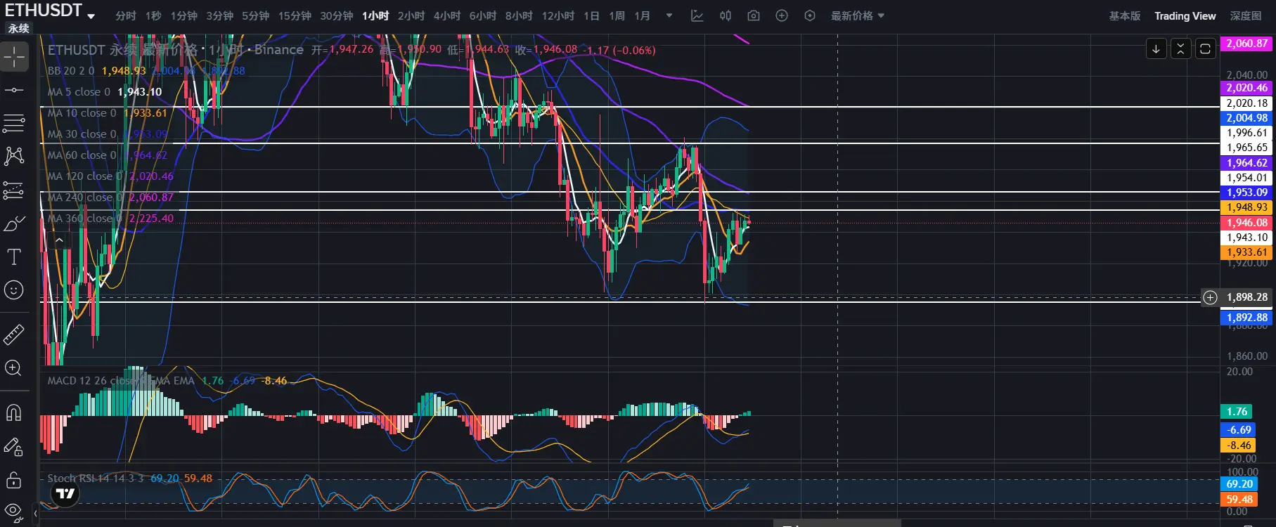The image size is (1276, 527).
Task: Select the 1小时 timeframe
Action: pos(375,15)
